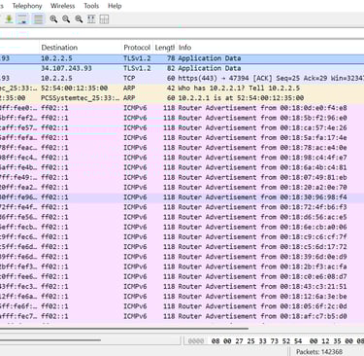The image size is (364, 356).
Task: Select Router Advertisement from 00:18:c5:6d:17:72
Action: (x=182, y=247)
